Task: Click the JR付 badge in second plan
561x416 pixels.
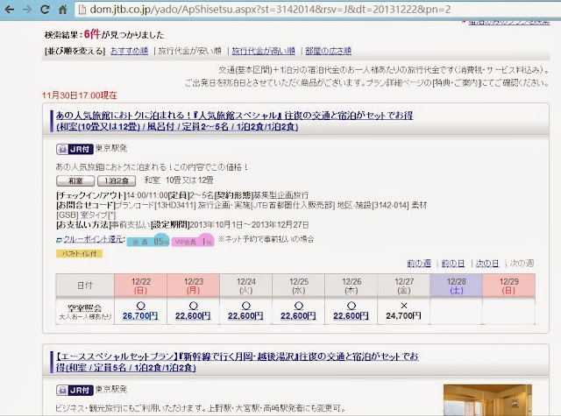Action: coord(75,390)
